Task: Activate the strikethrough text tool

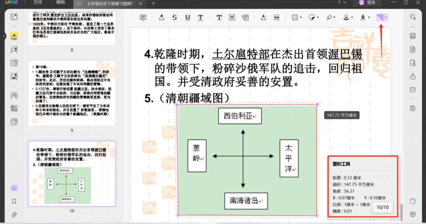Action: [x=174, y=17]
